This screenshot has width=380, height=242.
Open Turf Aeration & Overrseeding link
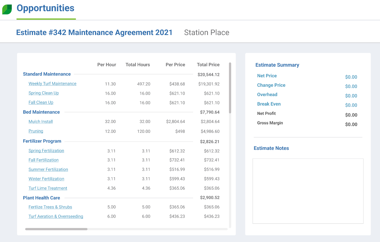56,217
